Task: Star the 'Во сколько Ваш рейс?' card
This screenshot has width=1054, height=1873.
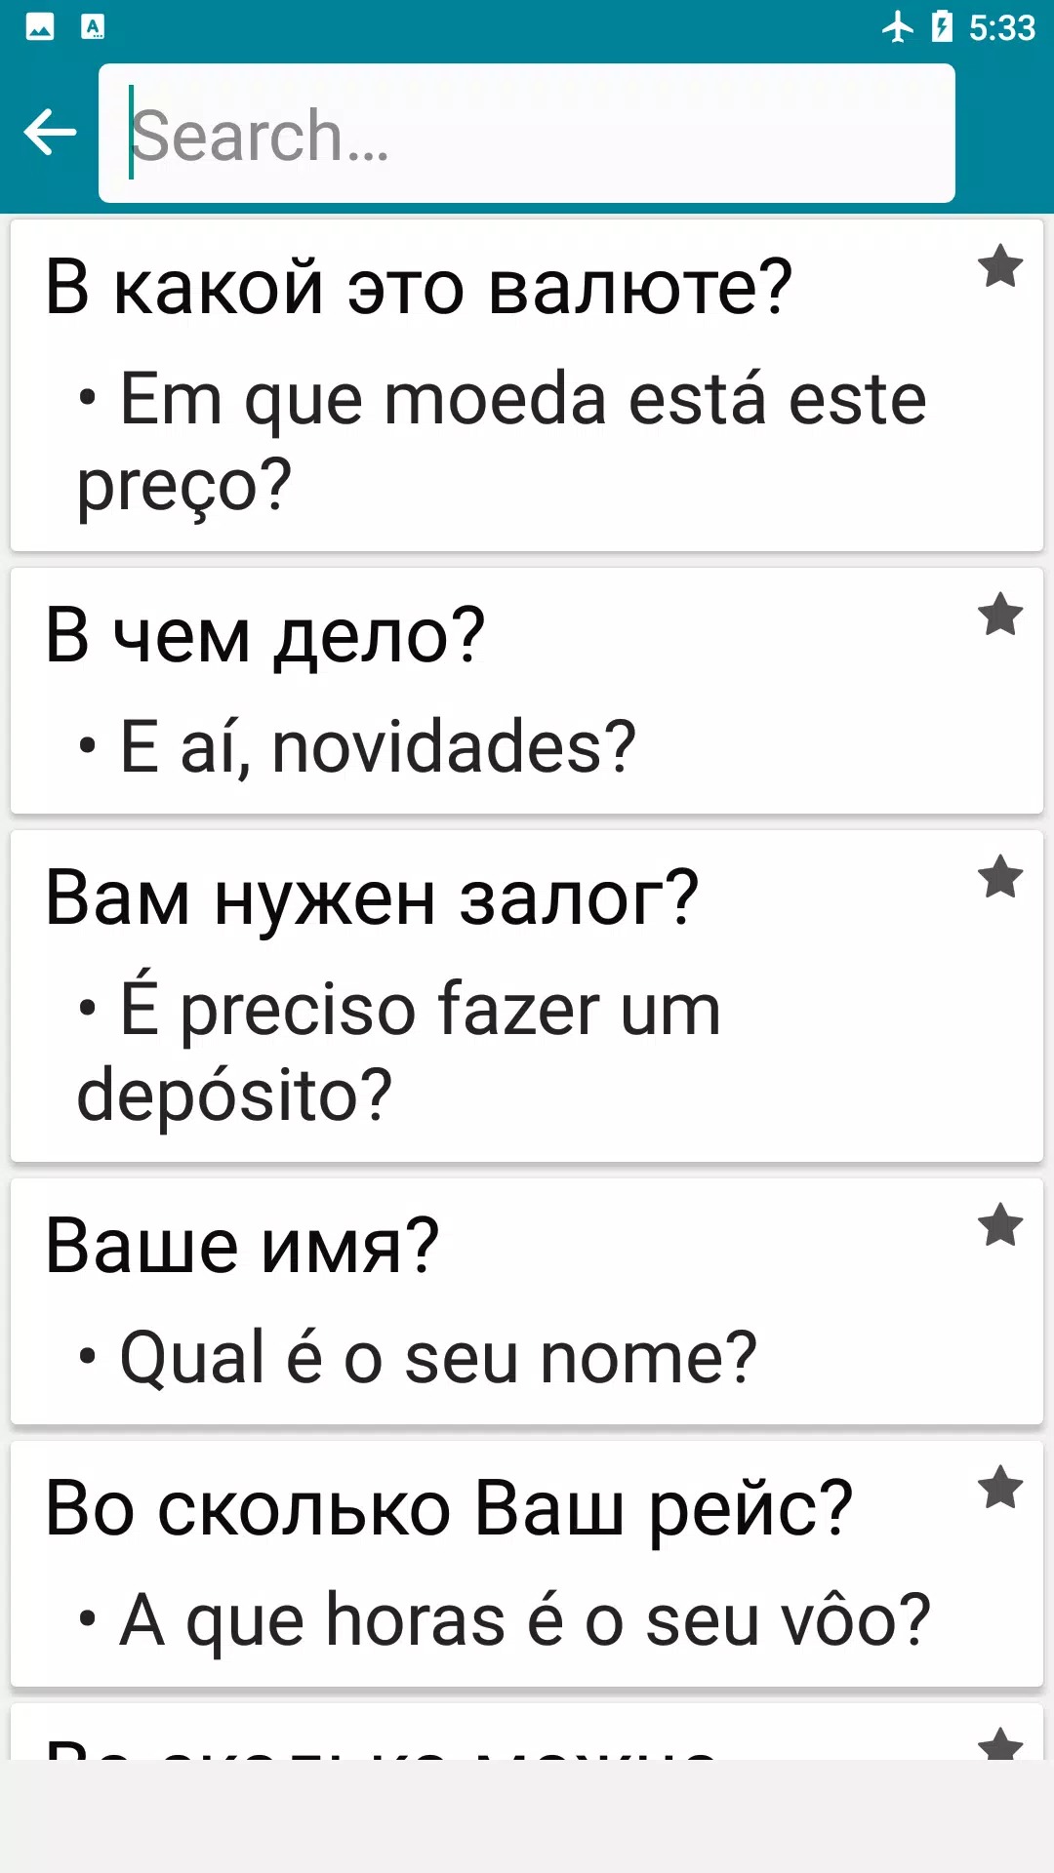Action: [x=1000, y=1488]
